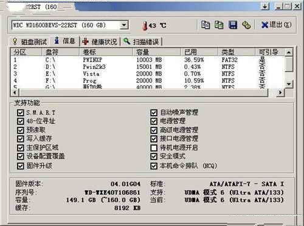Click the 15001 MB capacity cell
This screenshot has height=226, width=304.
click(x=149, y=66)
